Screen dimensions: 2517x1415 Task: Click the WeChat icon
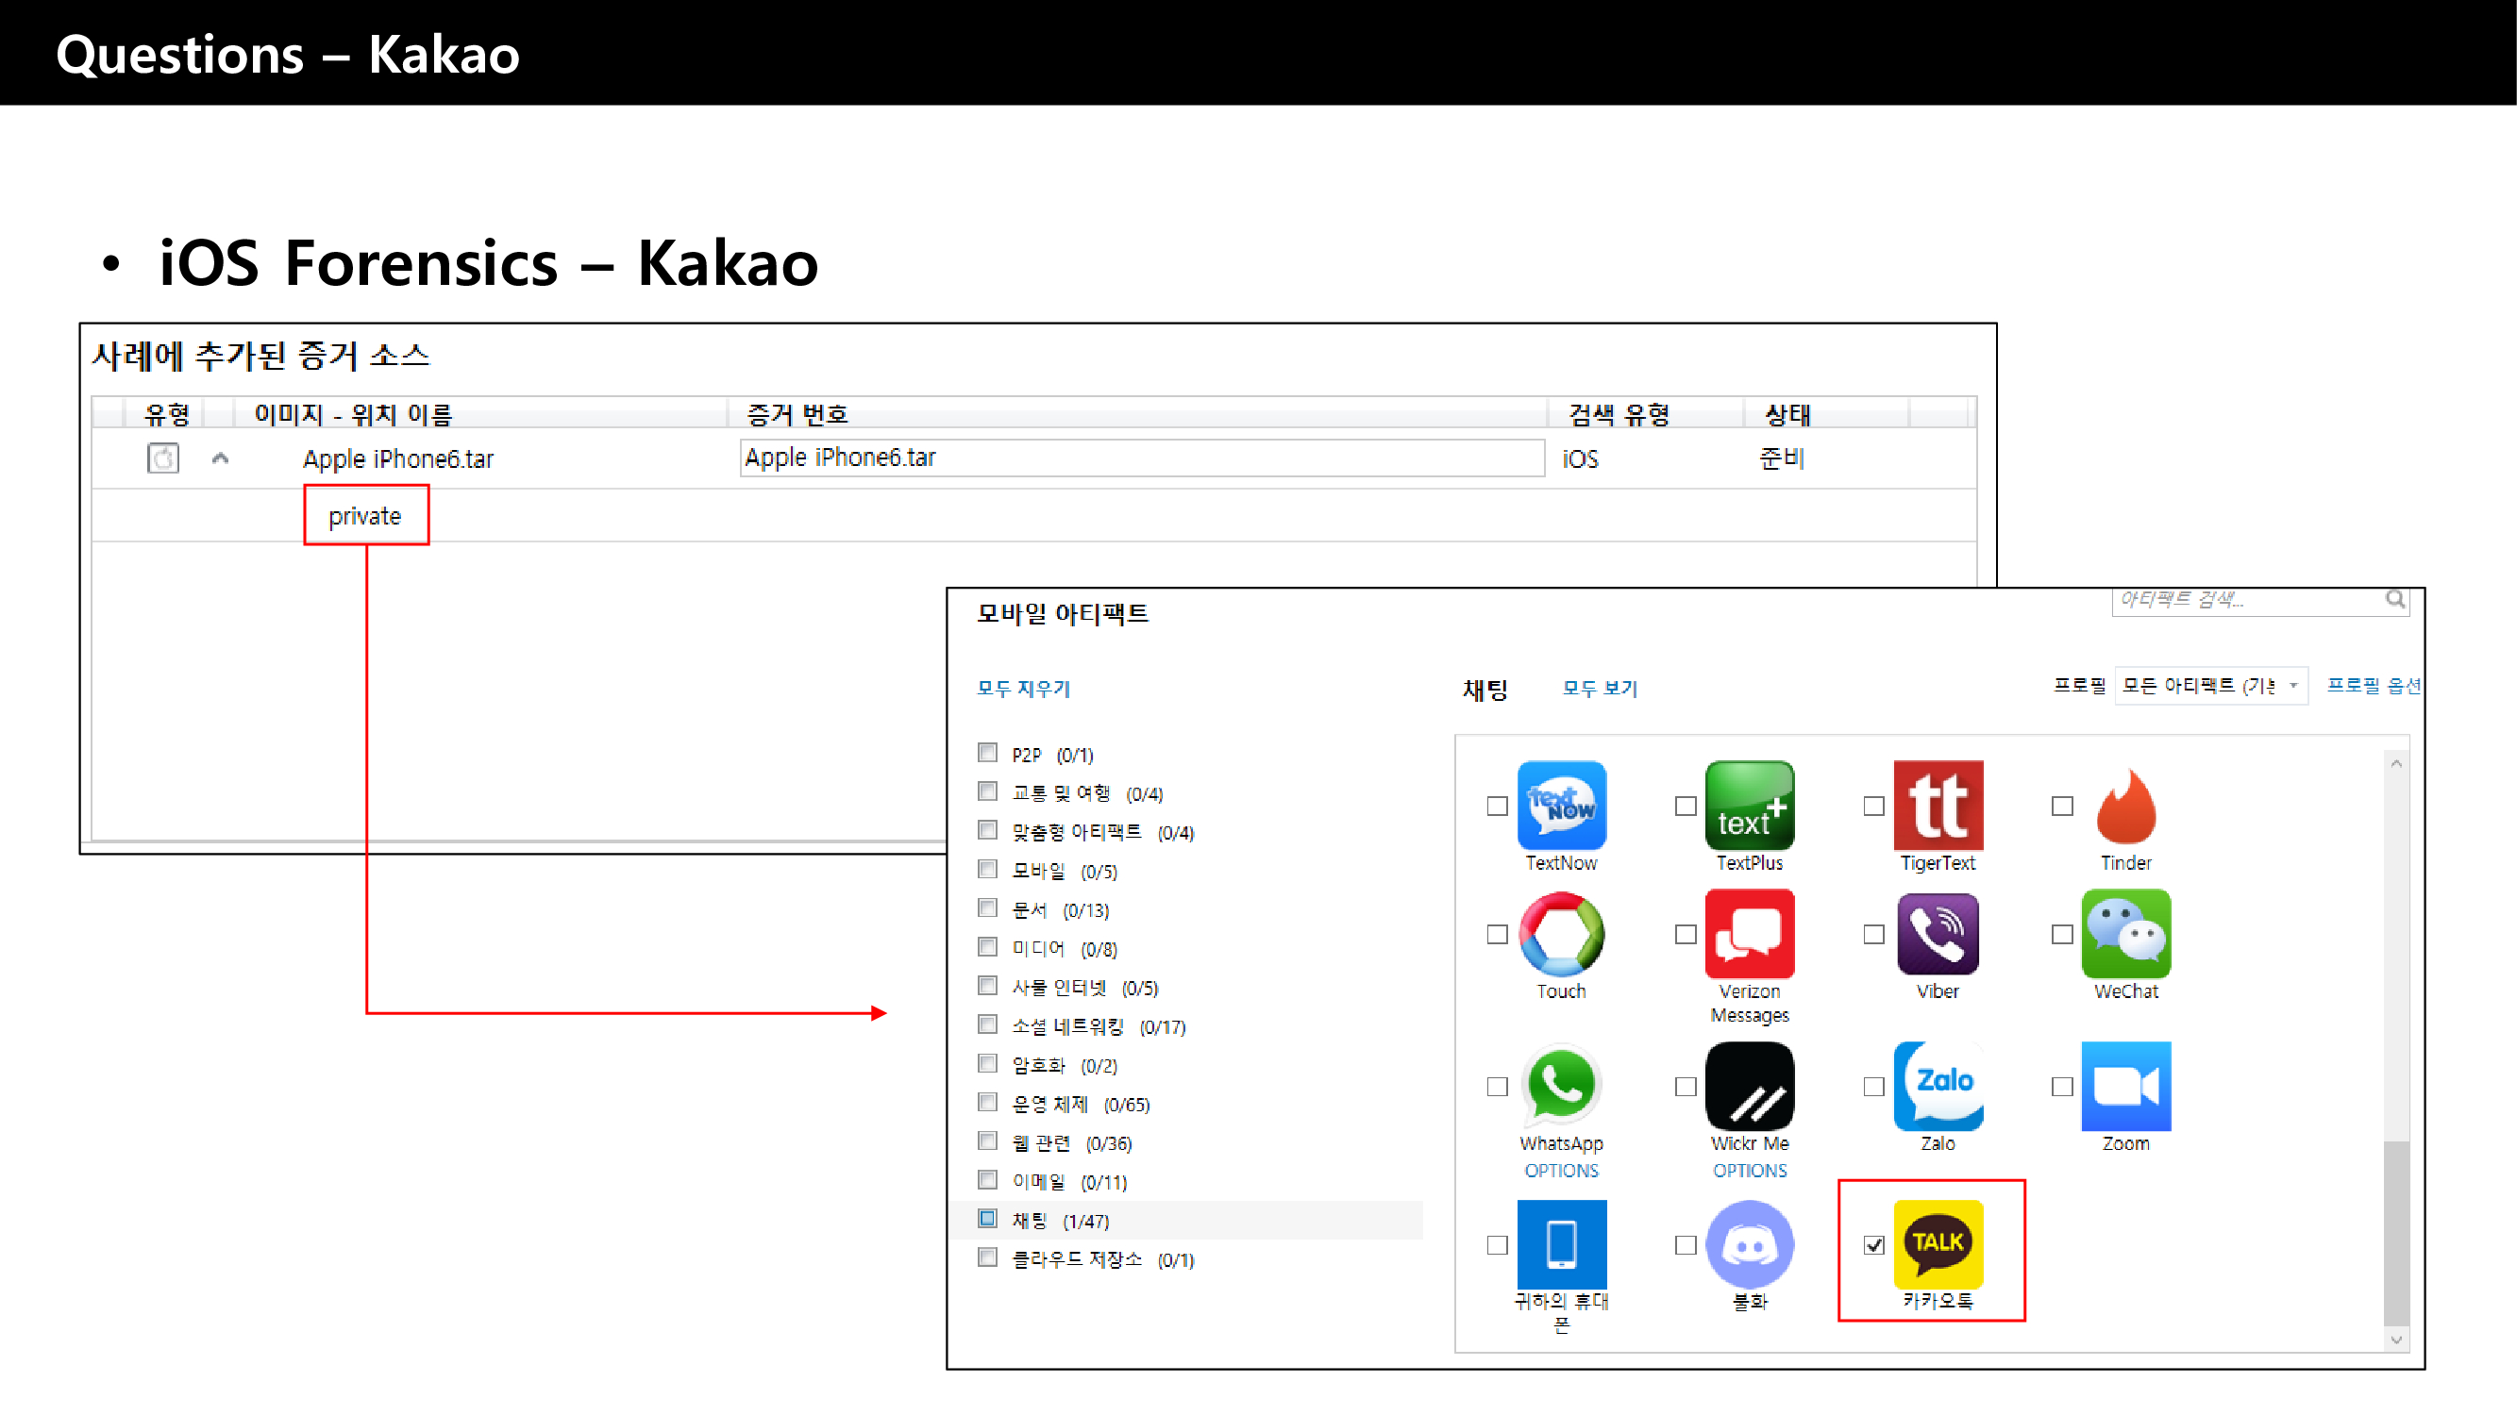[2125, 934]
